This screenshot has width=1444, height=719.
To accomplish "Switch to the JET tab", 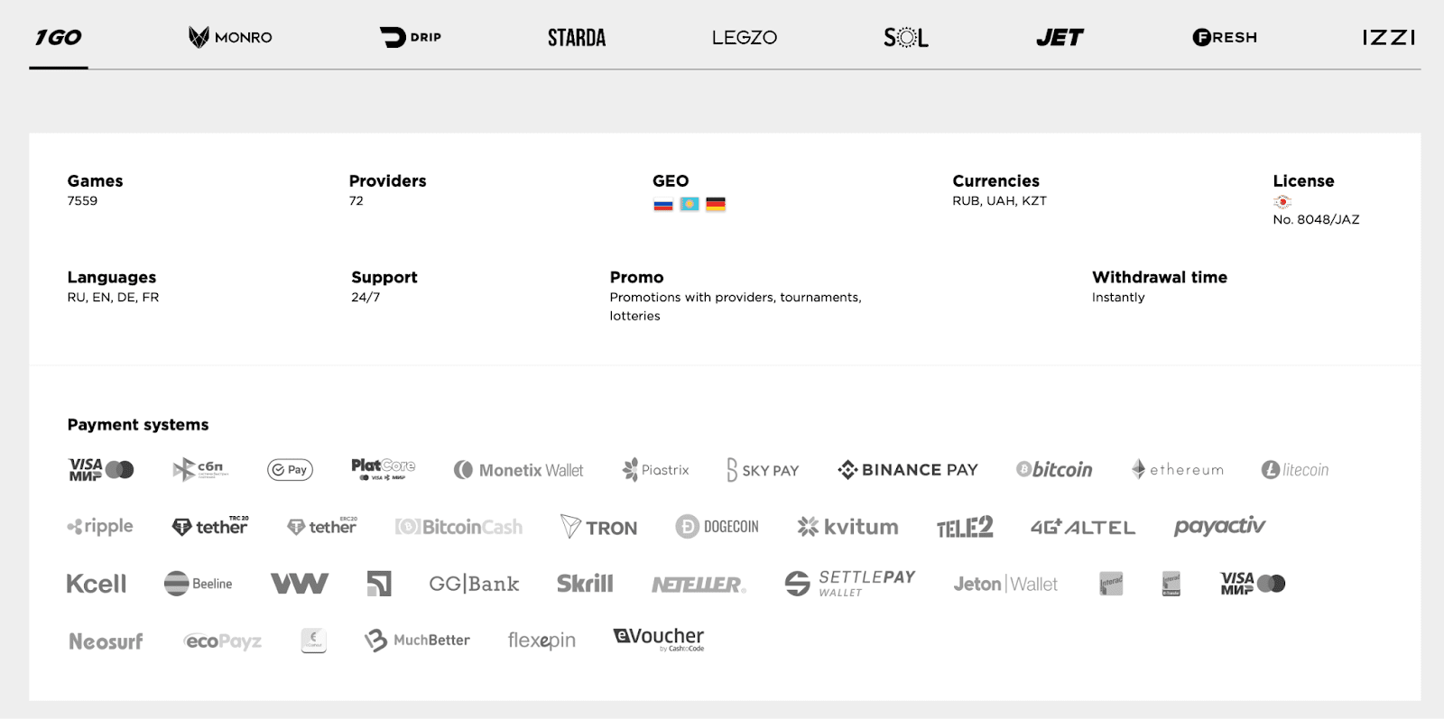I will click(1060, 37).
